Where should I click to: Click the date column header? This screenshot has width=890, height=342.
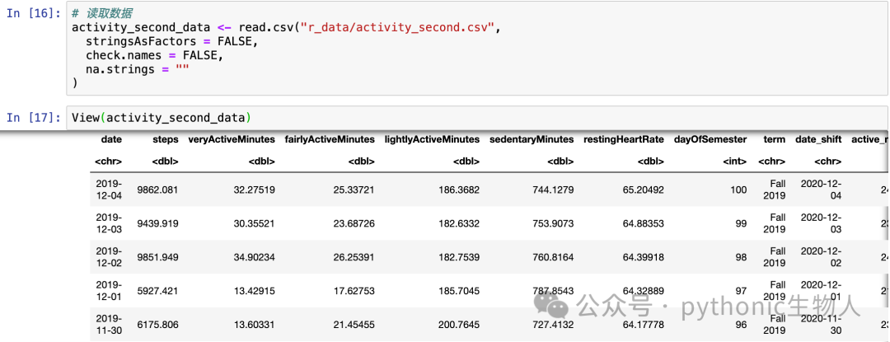(x=111, y=139)
